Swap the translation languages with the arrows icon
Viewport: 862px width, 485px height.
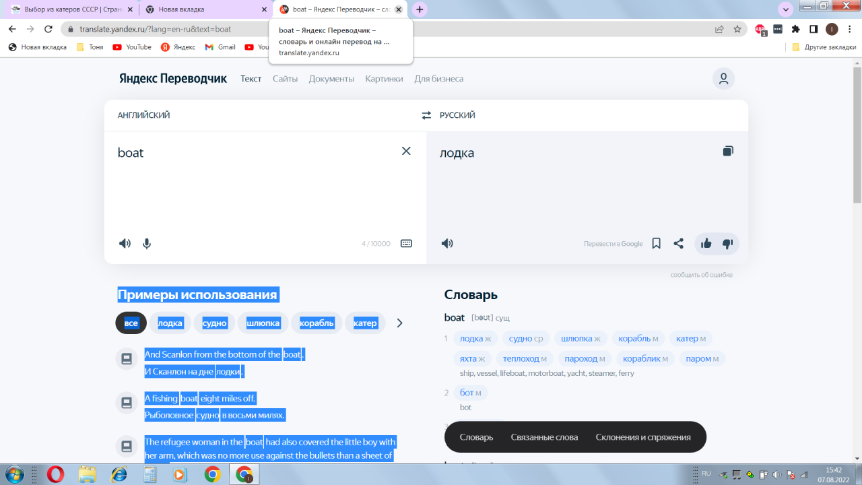[426, 115]
